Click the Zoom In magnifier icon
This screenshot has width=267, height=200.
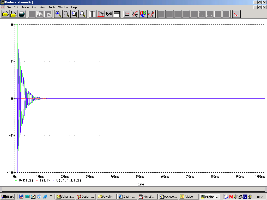[58, 14]
